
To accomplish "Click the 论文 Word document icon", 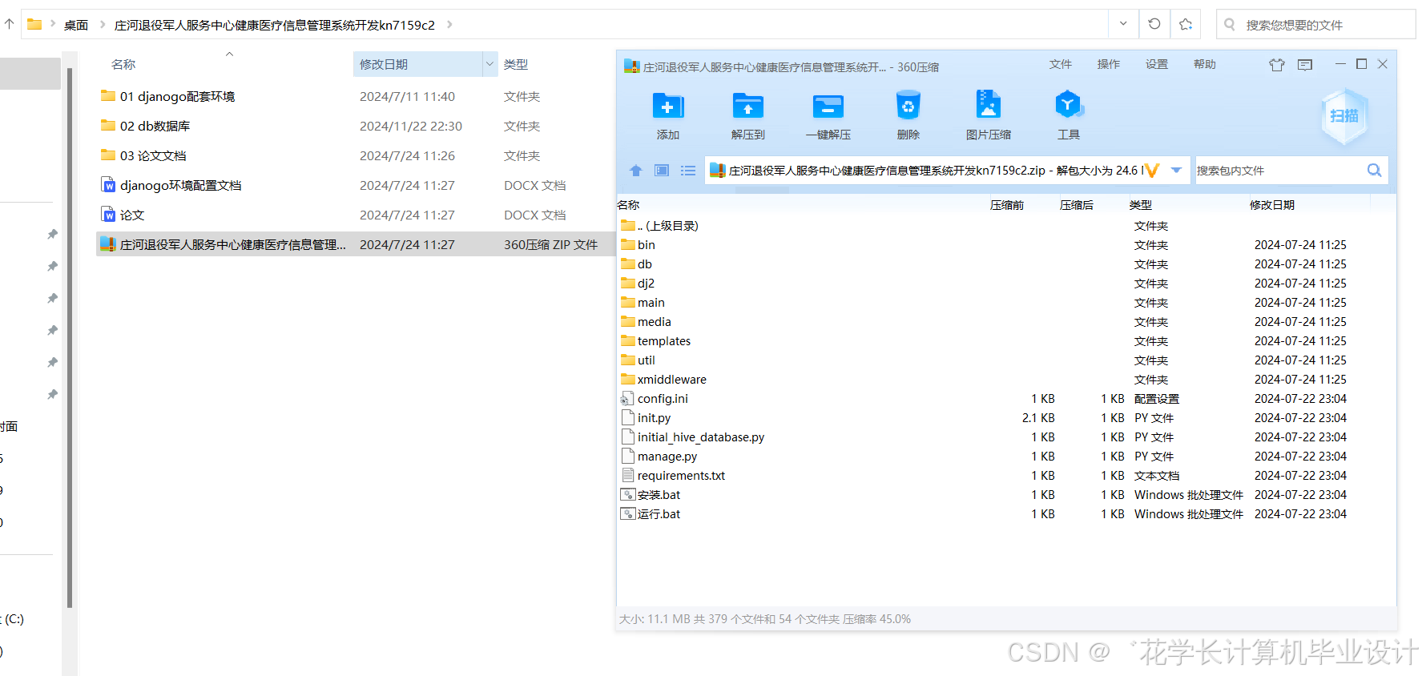I will pos(109,215).
